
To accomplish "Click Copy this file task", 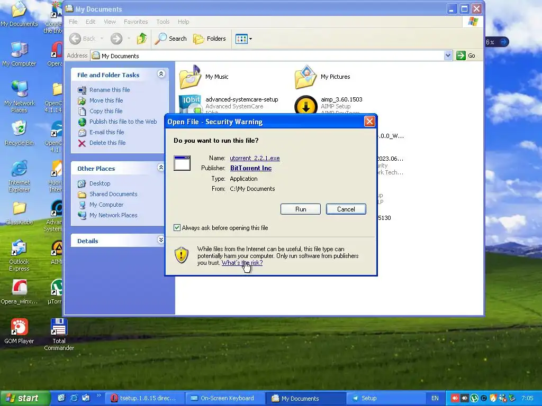I will pyautogui.click(x=106, y=111).
